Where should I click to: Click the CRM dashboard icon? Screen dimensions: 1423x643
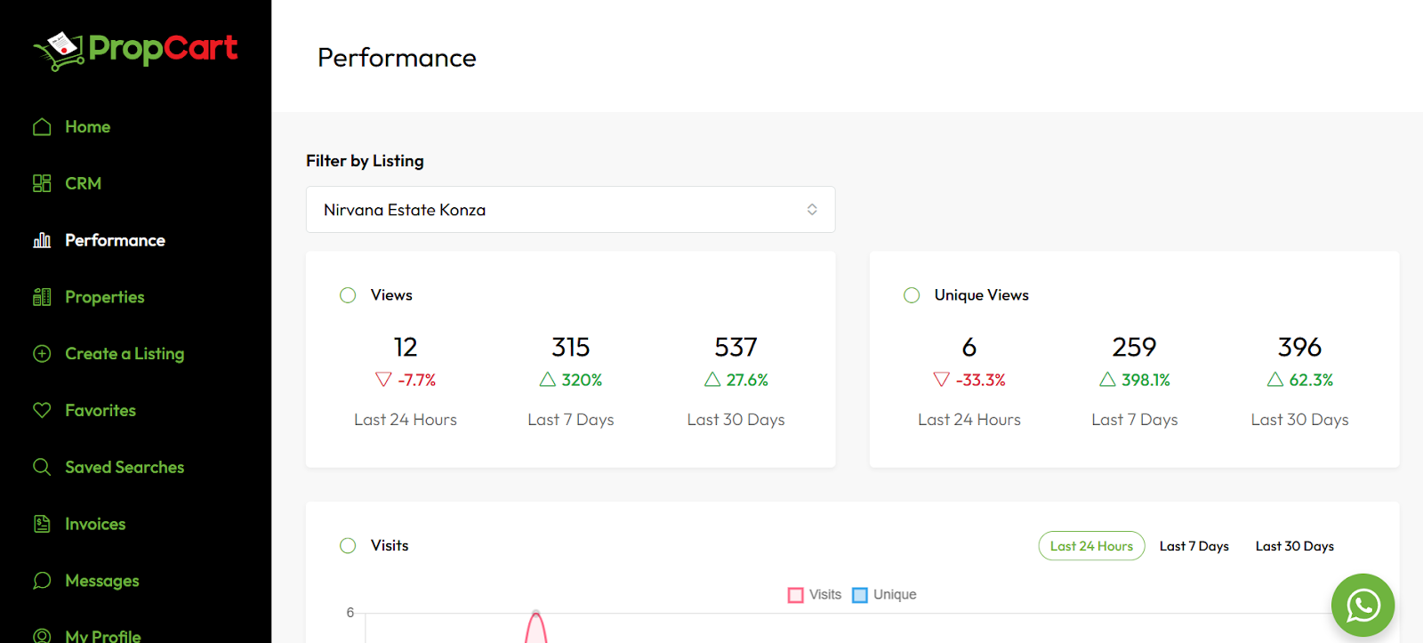pyautogui.click(x=42, y=183)
